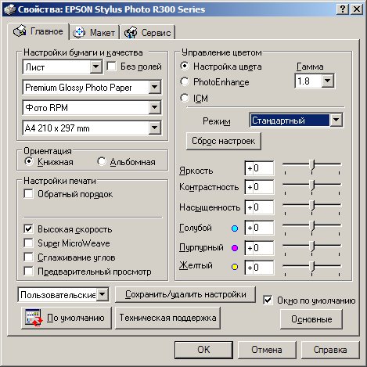Image resolution: width=367 pixels, height=367 pixels.
Task: Select the Альбомная orientation radio button
Action: click(102, 161)
